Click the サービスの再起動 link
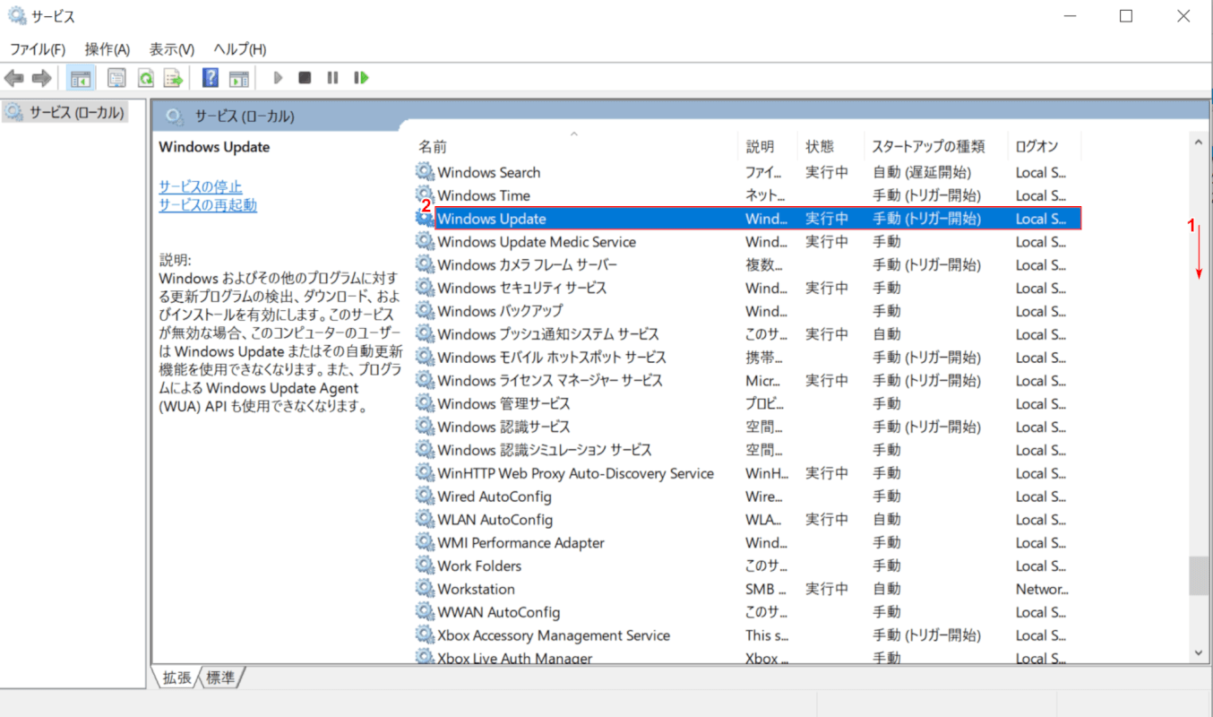Screen dimensions: 1213x717 pos(207,205)
